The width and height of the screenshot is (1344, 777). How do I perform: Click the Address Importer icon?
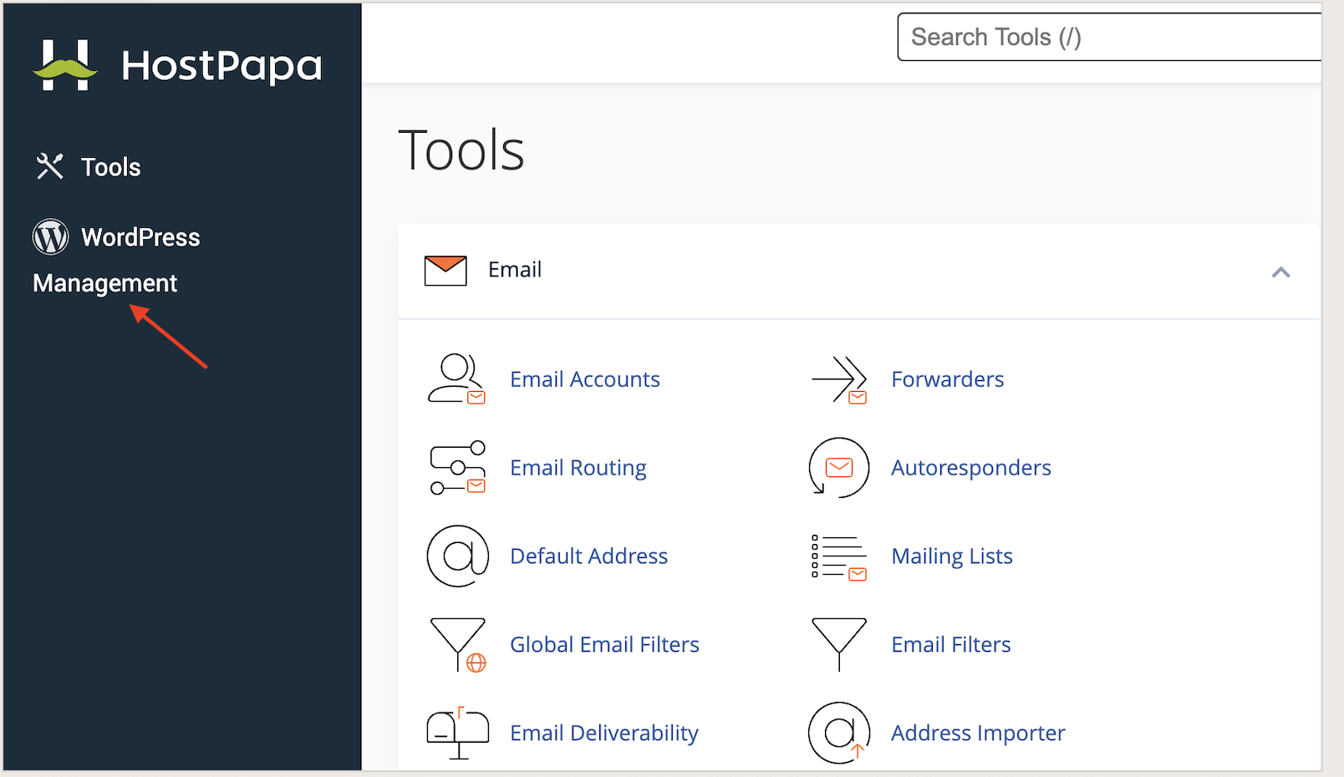point(839,734)
